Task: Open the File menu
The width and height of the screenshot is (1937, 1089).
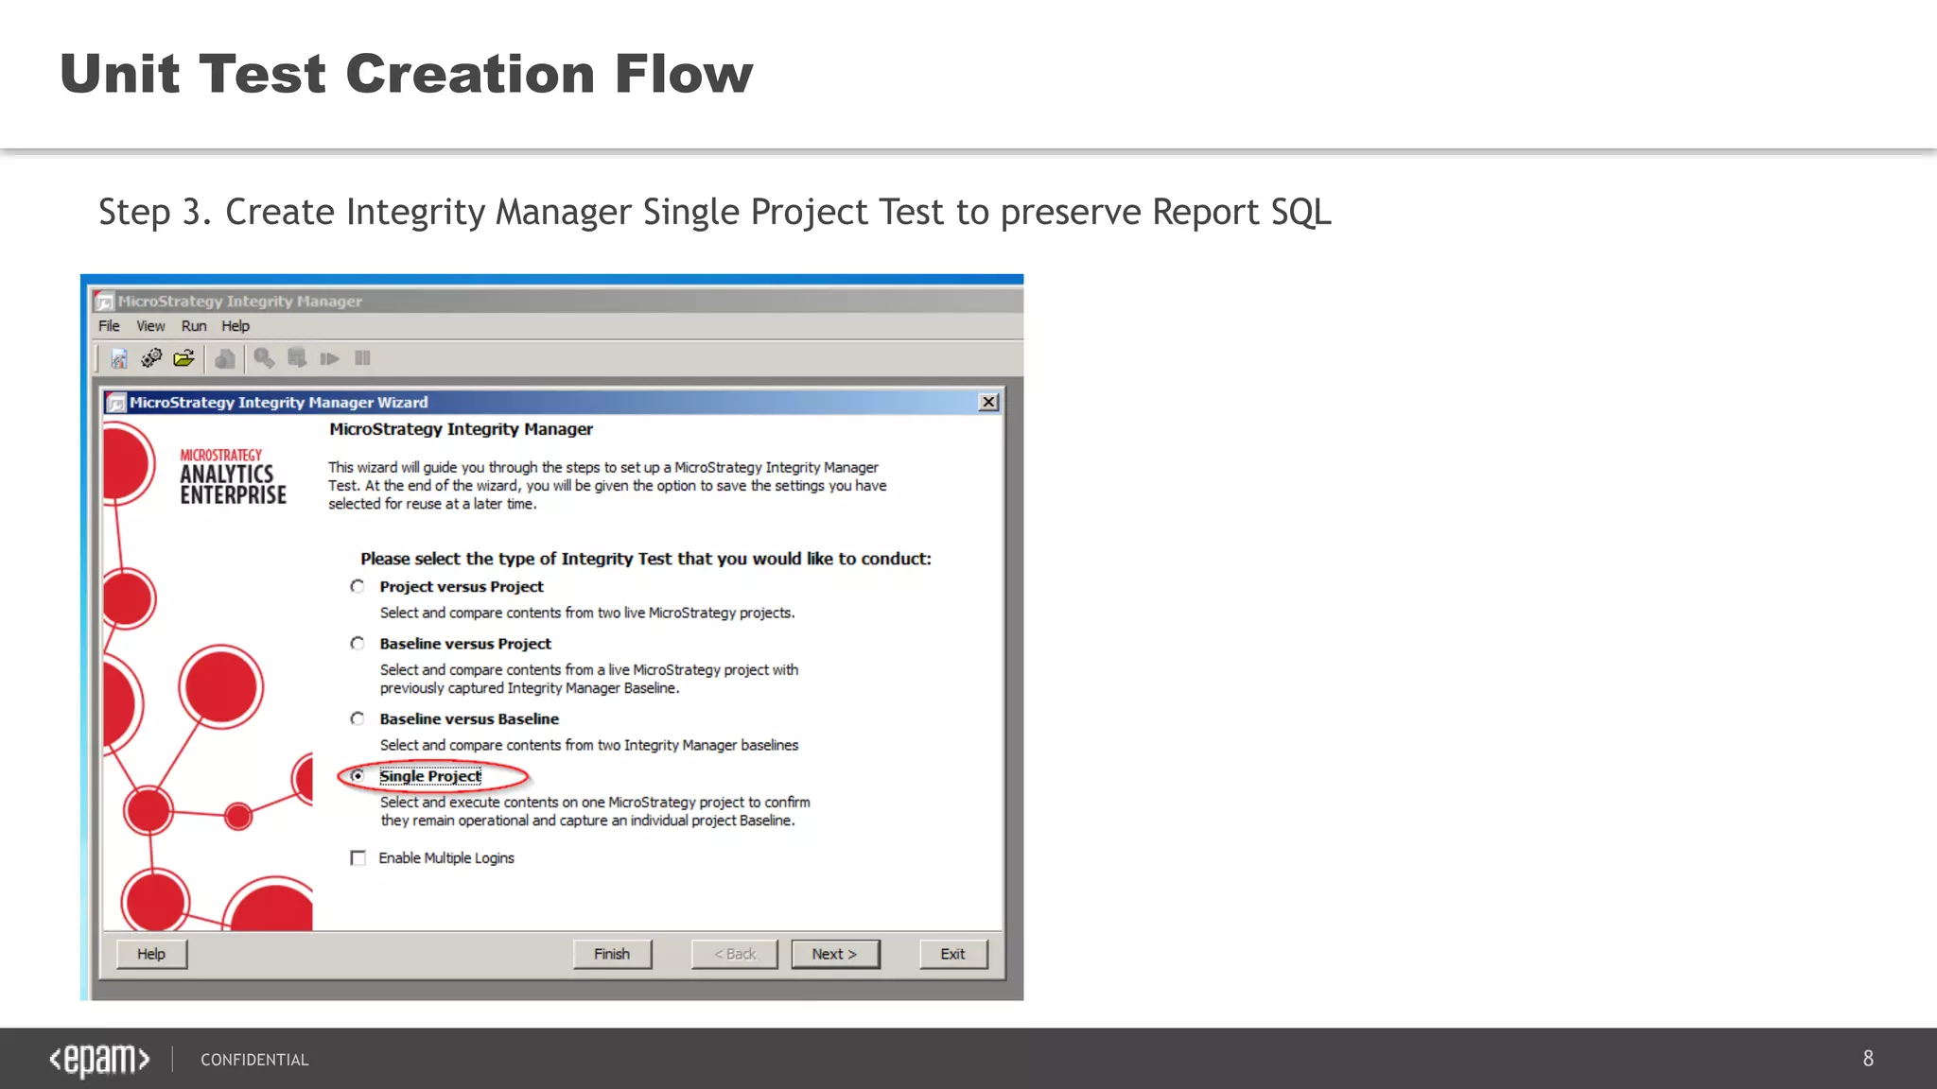Action: tap(109, 326)
